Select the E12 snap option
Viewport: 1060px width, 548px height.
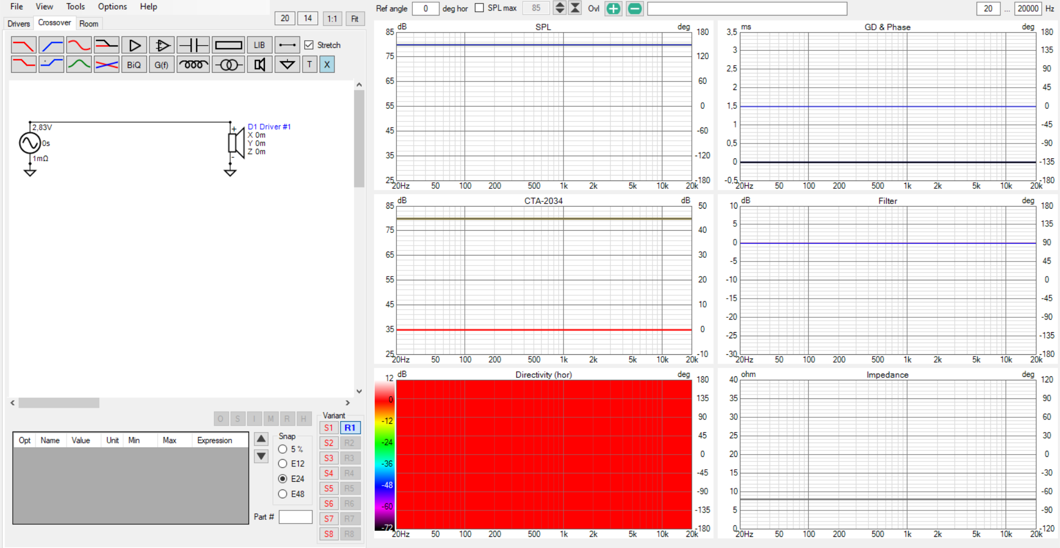click(283, 464)
